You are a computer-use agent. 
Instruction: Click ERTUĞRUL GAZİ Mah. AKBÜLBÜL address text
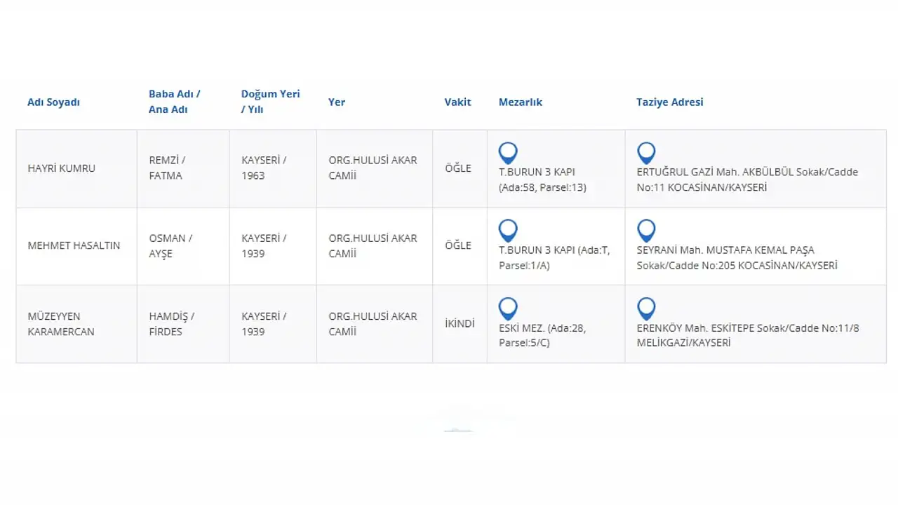coord(747,180)
